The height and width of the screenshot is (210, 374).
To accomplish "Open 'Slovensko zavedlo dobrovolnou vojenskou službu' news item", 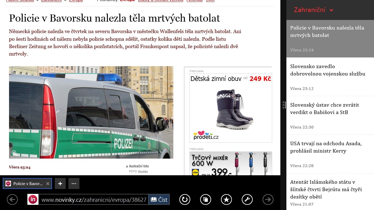I will point(330,77).
